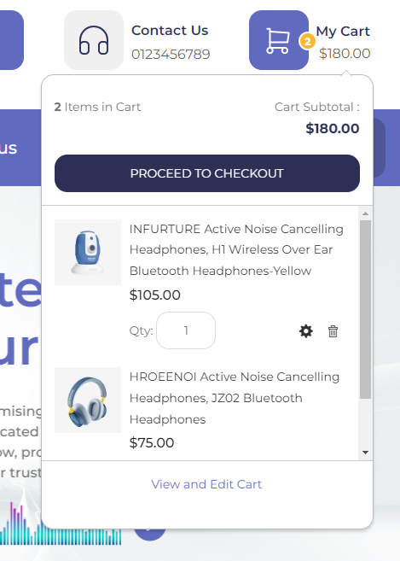Click the $180.00 total under My Cart
Screen dimensions: 400x561
tap(345, 53)
